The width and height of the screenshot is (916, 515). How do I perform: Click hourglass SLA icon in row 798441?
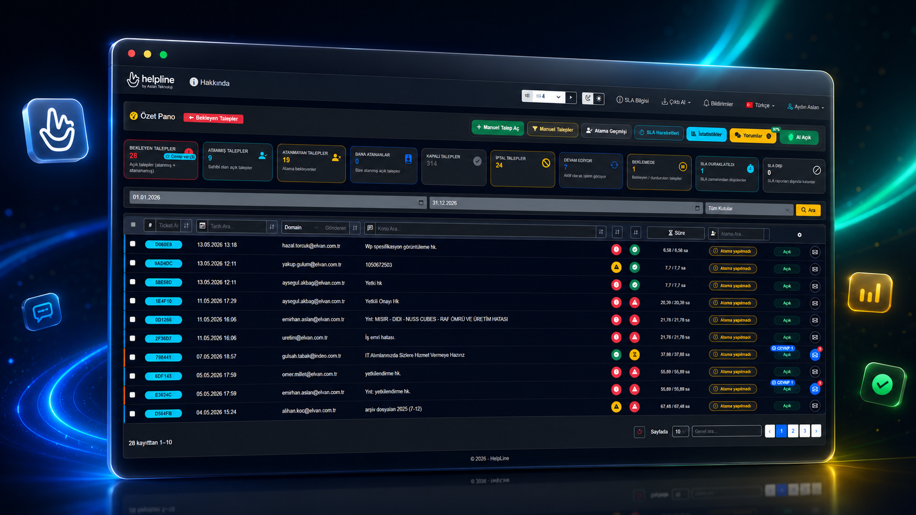pos(634,355)
